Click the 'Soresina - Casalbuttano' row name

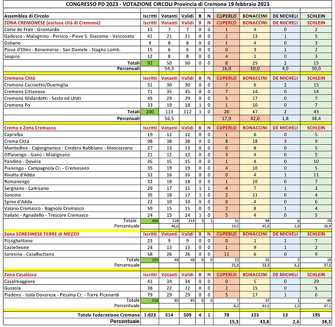tap(29, 254)
